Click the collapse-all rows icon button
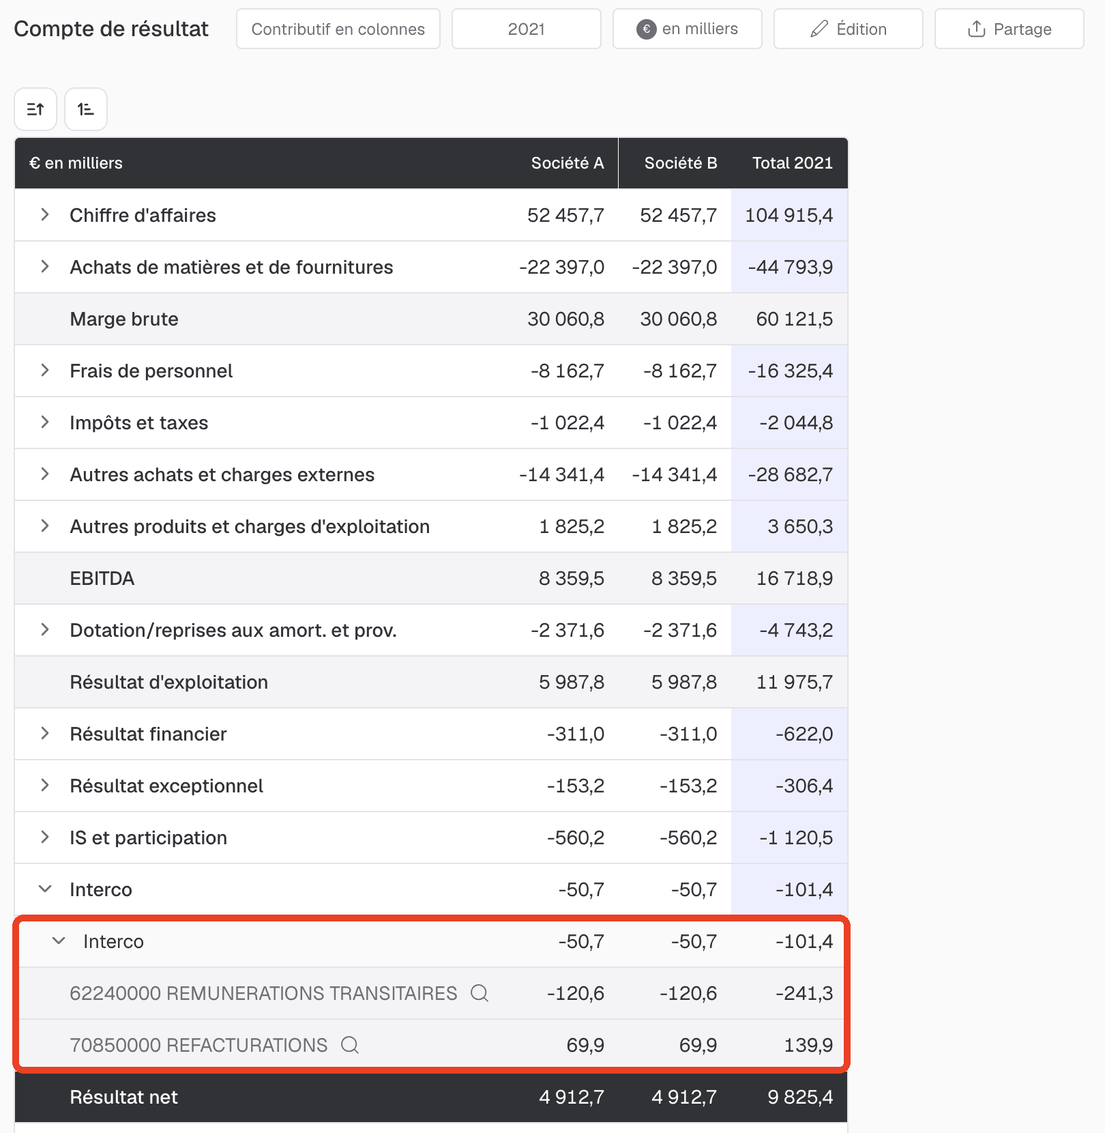Viewport: 1105px width, 1133px height. pos(35,109)
